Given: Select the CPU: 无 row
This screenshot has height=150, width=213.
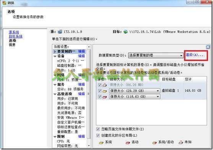Looking at the screenshot, I should [63, 141].
